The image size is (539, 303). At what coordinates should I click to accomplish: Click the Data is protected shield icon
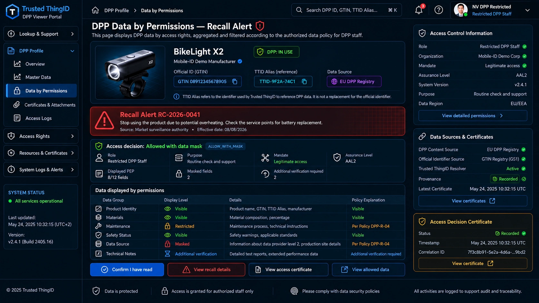pyautogui.click(x=96, y=291)
